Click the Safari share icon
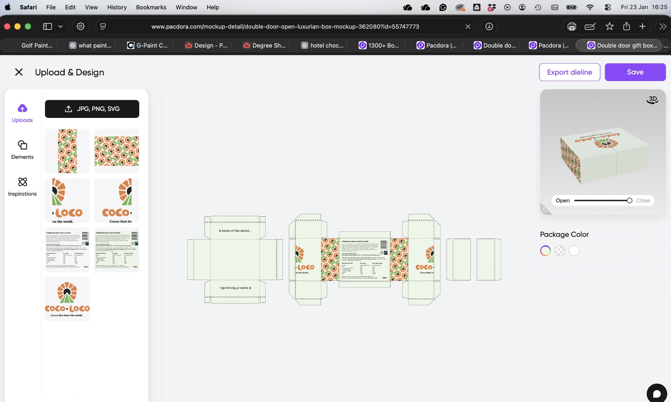 (626, 26)
